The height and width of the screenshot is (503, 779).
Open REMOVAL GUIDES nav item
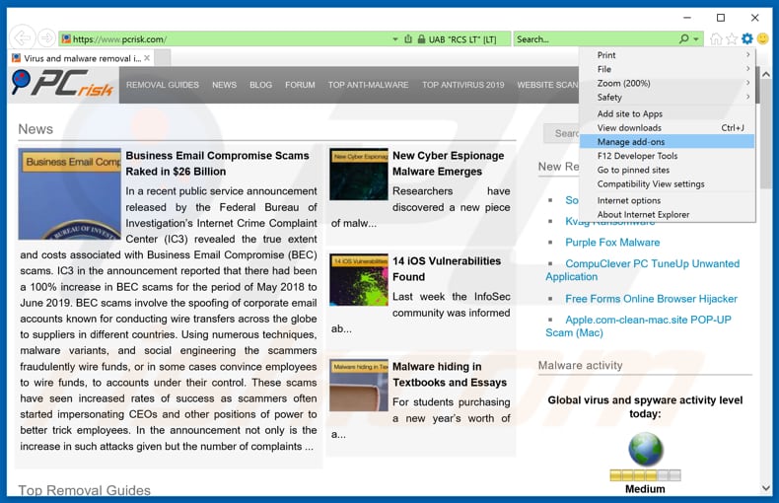point(163,85)
